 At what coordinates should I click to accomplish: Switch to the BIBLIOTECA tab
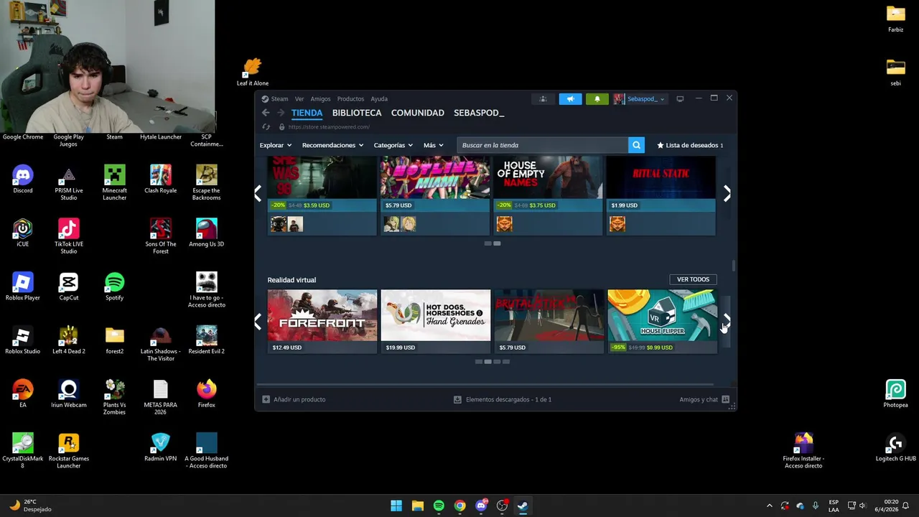click(x=357, y=113)
